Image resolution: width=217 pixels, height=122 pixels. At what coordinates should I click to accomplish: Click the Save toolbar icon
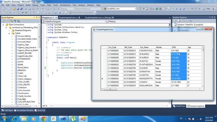pos(18,9)
